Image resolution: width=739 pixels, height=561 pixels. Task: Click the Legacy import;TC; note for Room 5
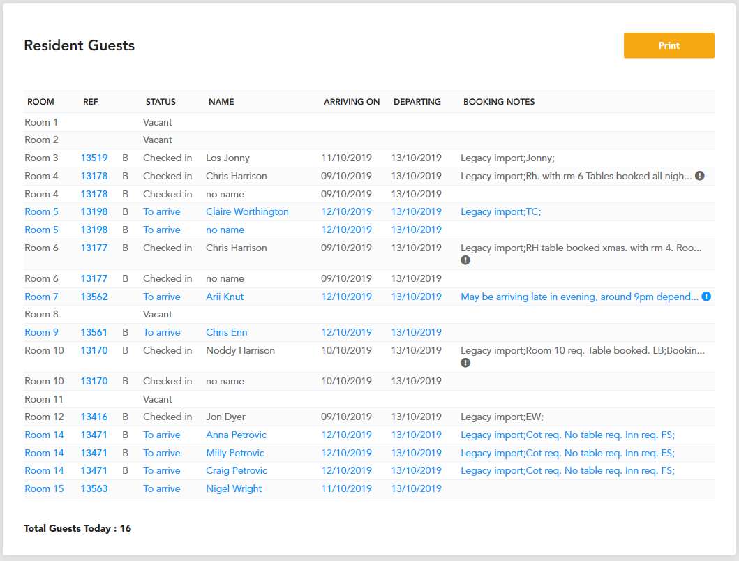pos(500,211)
